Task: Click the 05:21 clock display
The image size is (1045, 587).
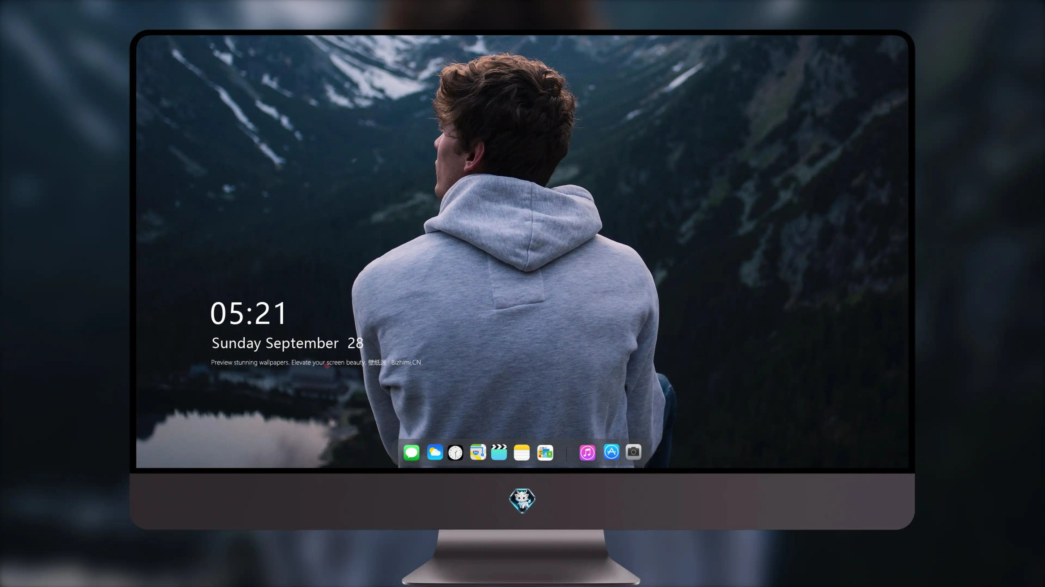Action: pos(248,313)
